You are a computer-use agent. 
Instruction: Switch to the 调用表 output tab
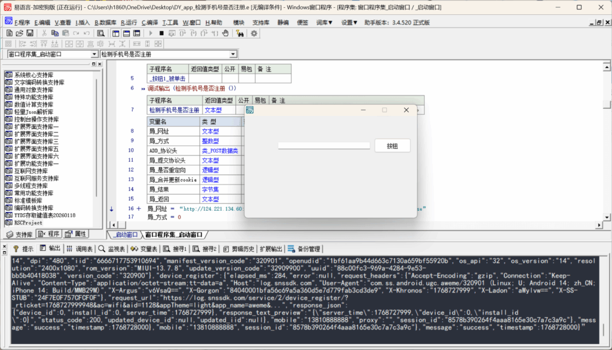coord(79,248)
